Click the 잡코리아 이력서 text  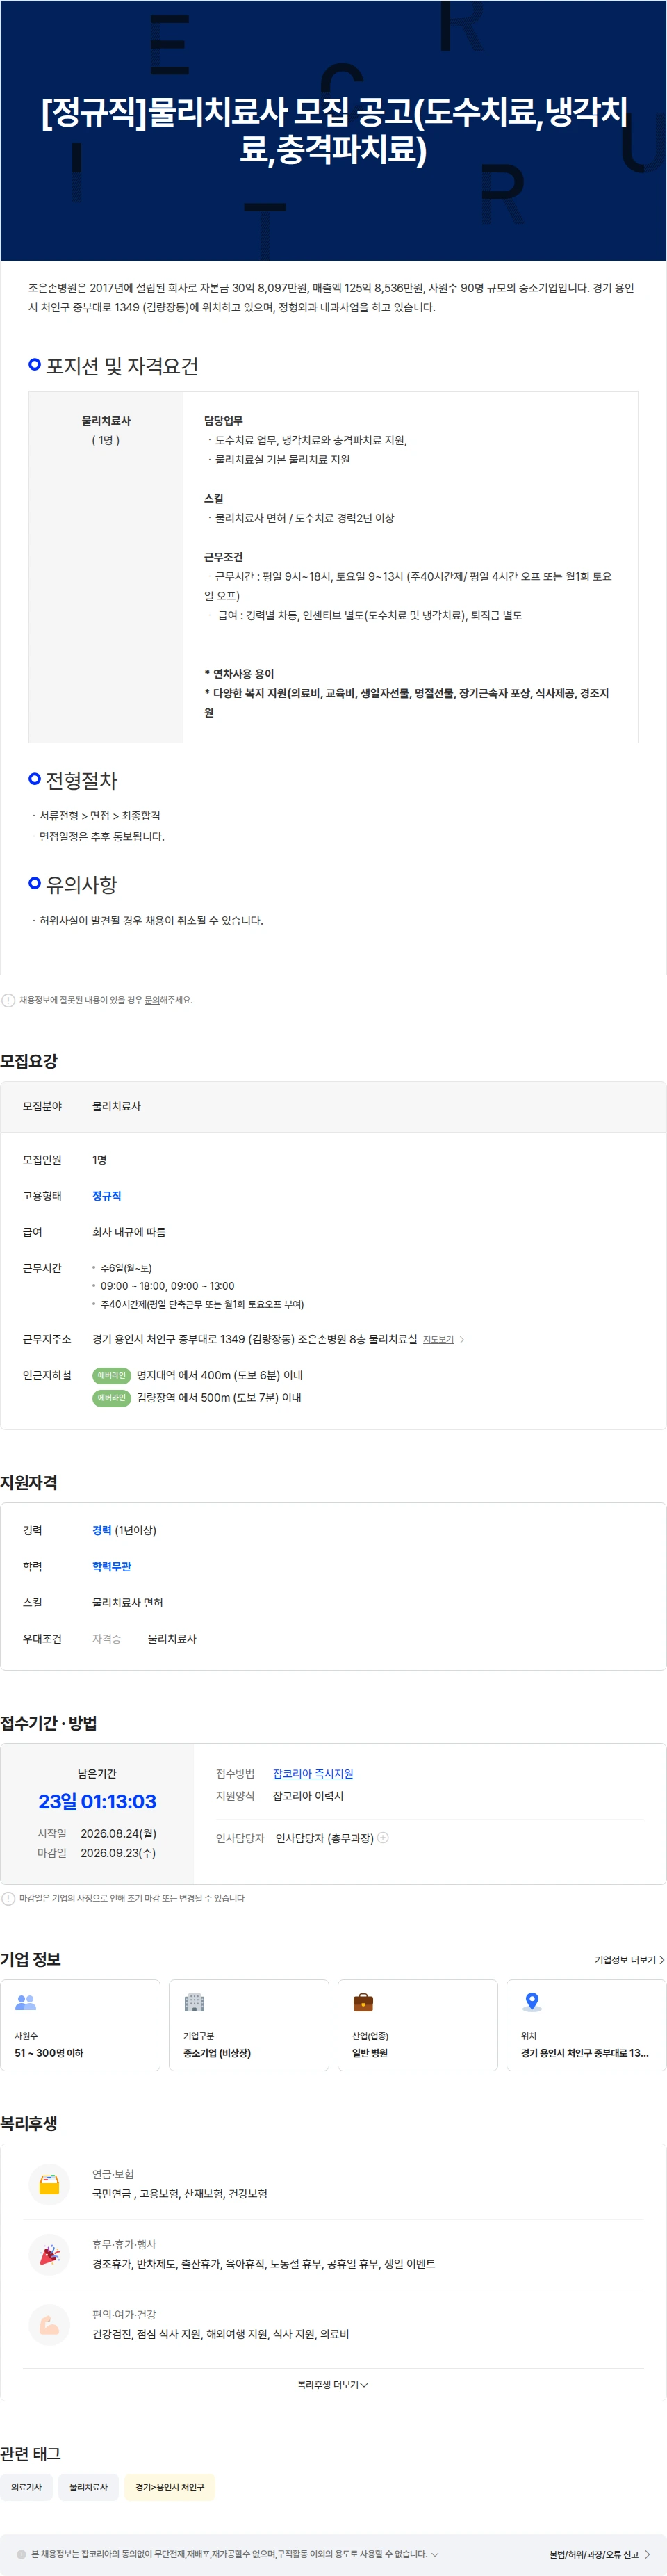pyautogui.click(x=308, y=1796)
